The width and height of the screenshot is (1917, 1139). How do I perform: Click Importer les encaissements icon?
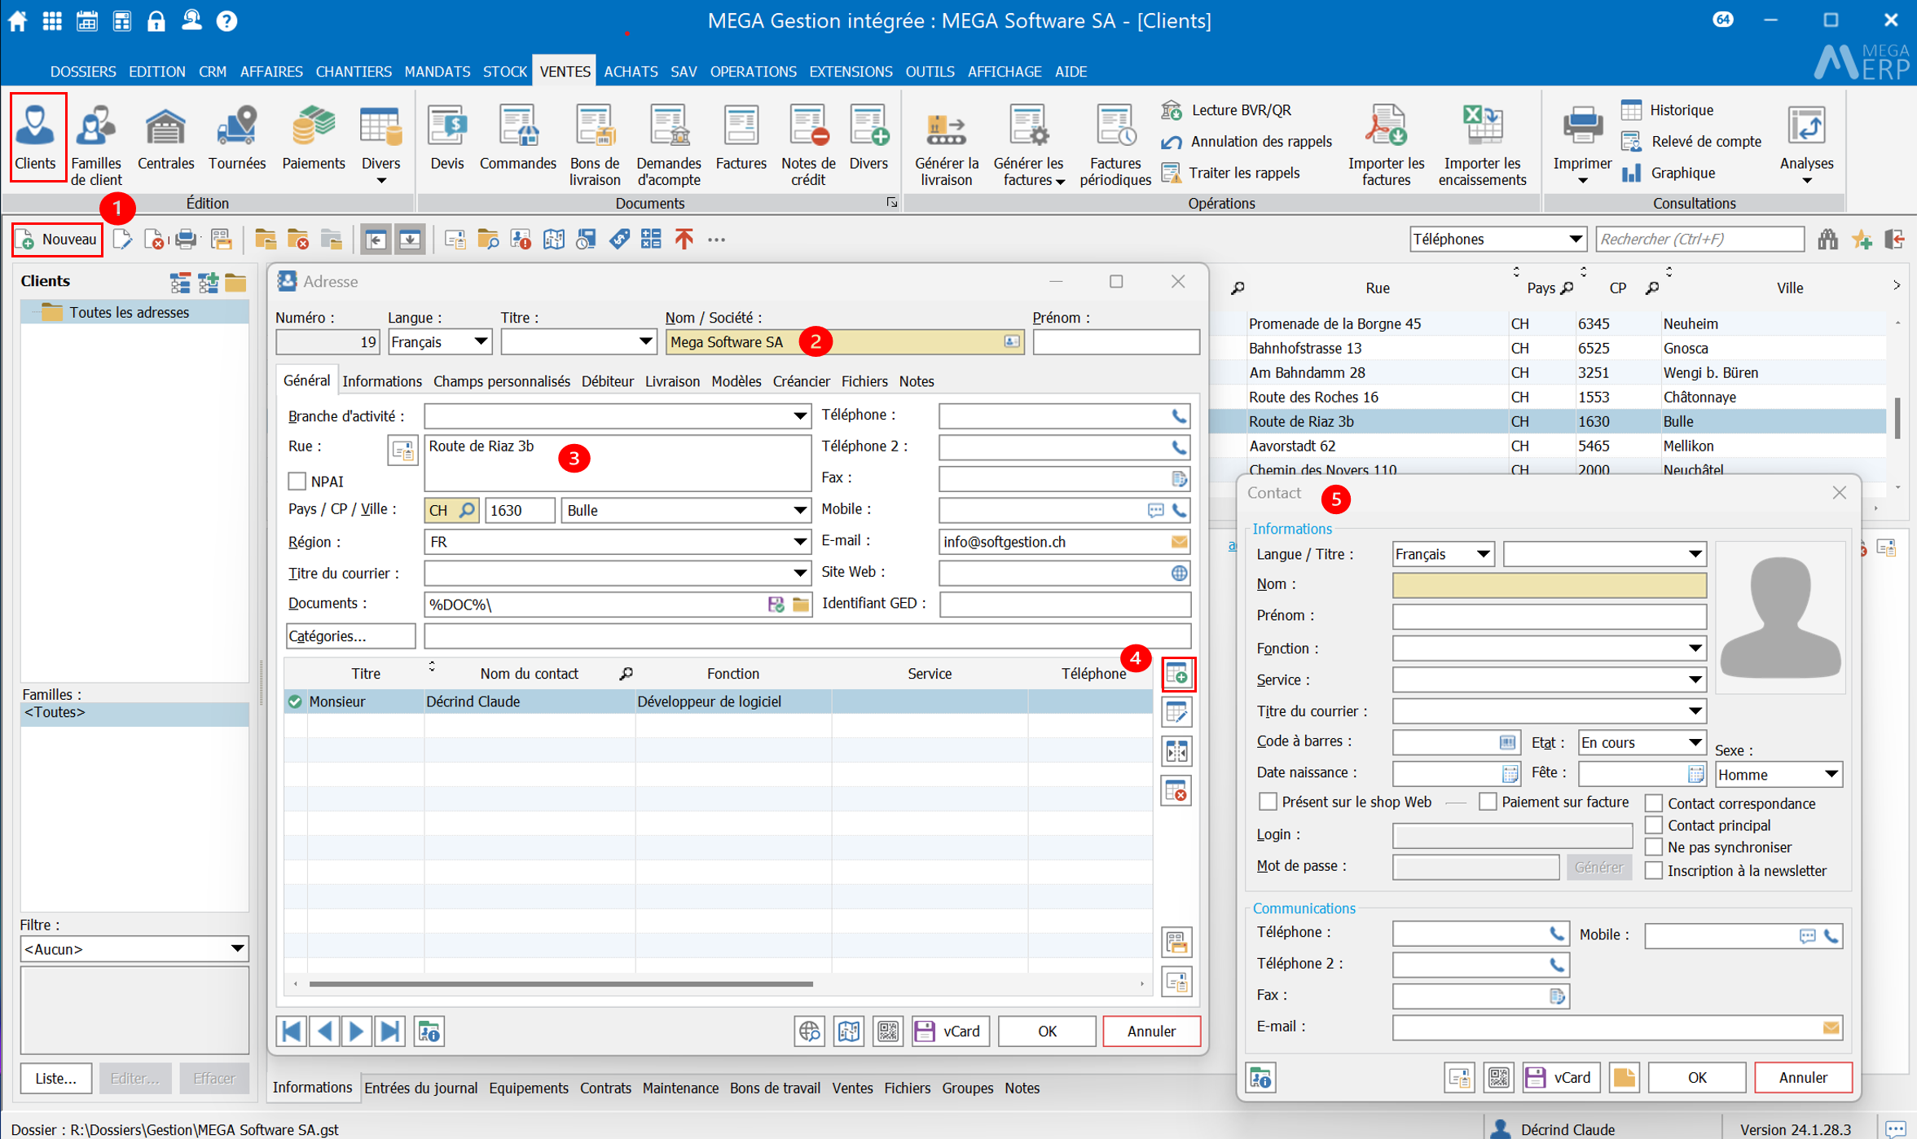click(1482, 145)
